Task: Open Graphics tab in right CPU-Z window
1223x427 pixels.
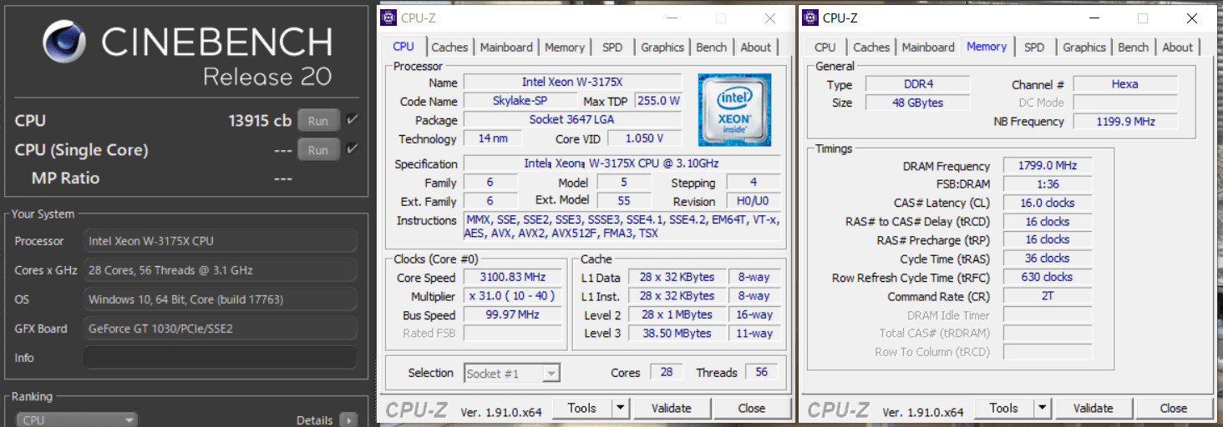Action: pyautogui.click(x=1084, y=48)
